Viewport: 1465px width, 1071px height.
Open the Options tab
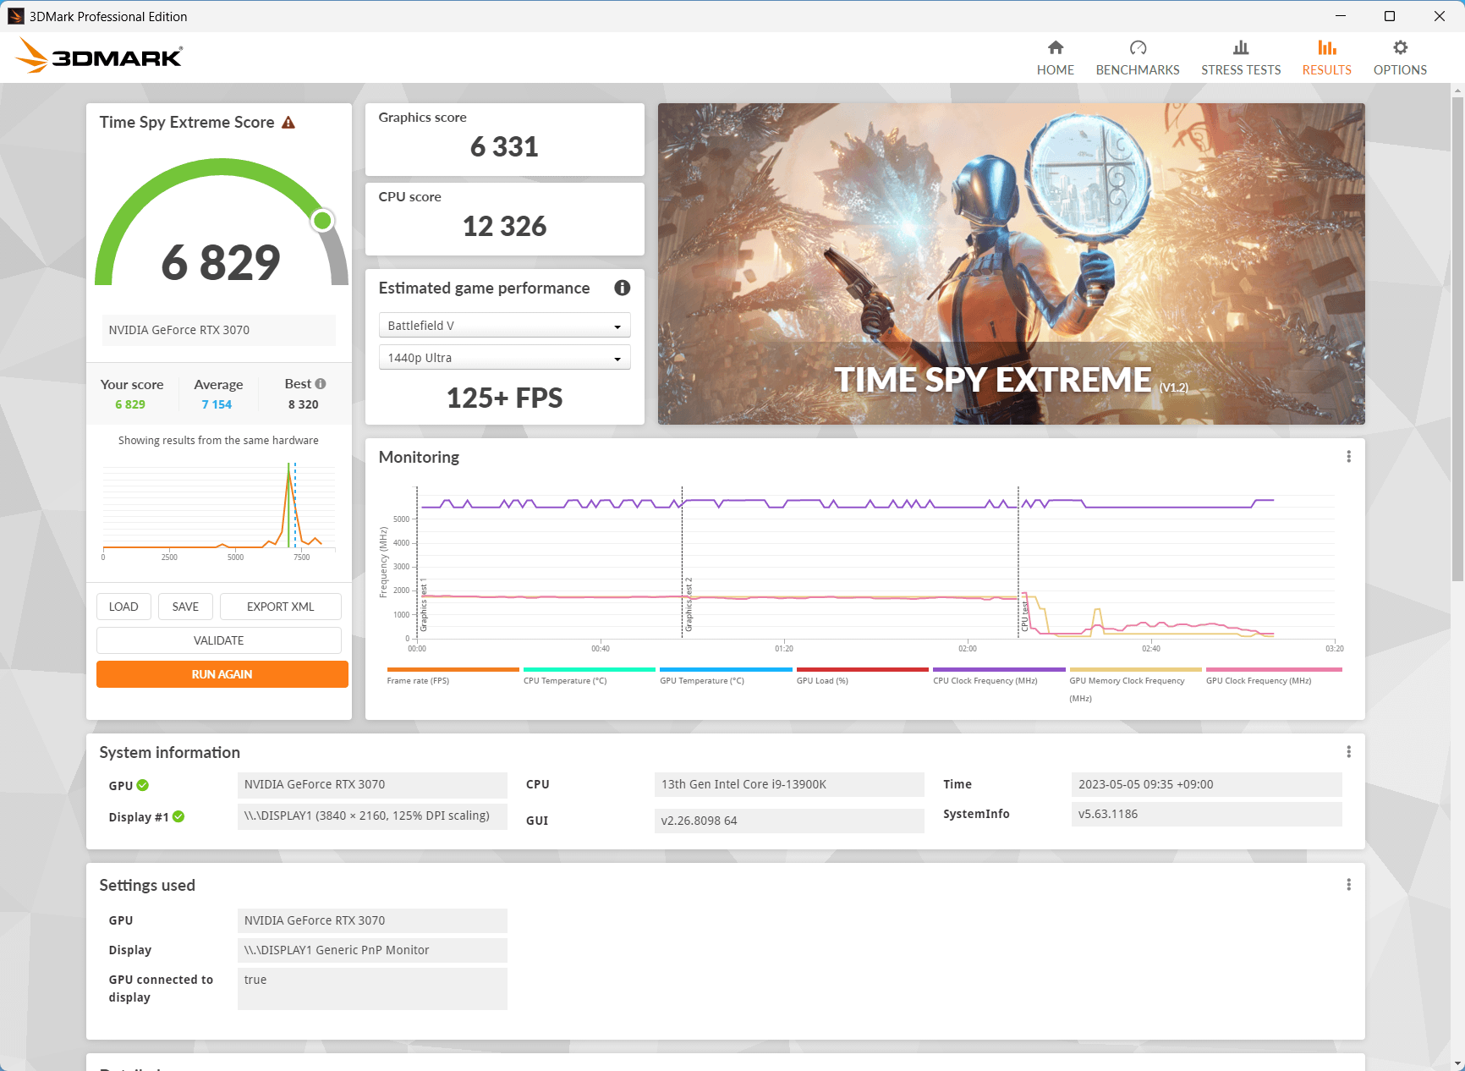pos(1400,58)
